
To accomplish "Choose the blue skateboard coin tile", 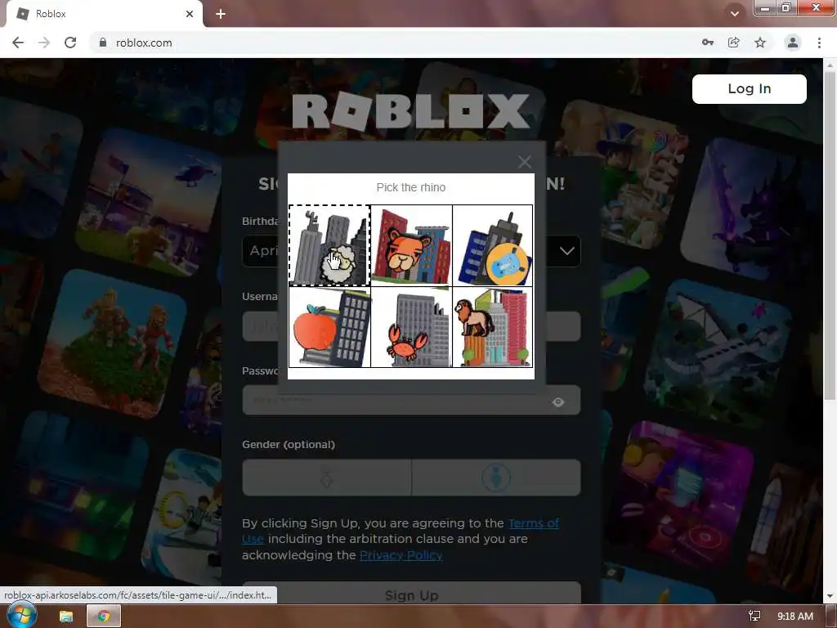I will pyautogui.click(x=493, y=245).
